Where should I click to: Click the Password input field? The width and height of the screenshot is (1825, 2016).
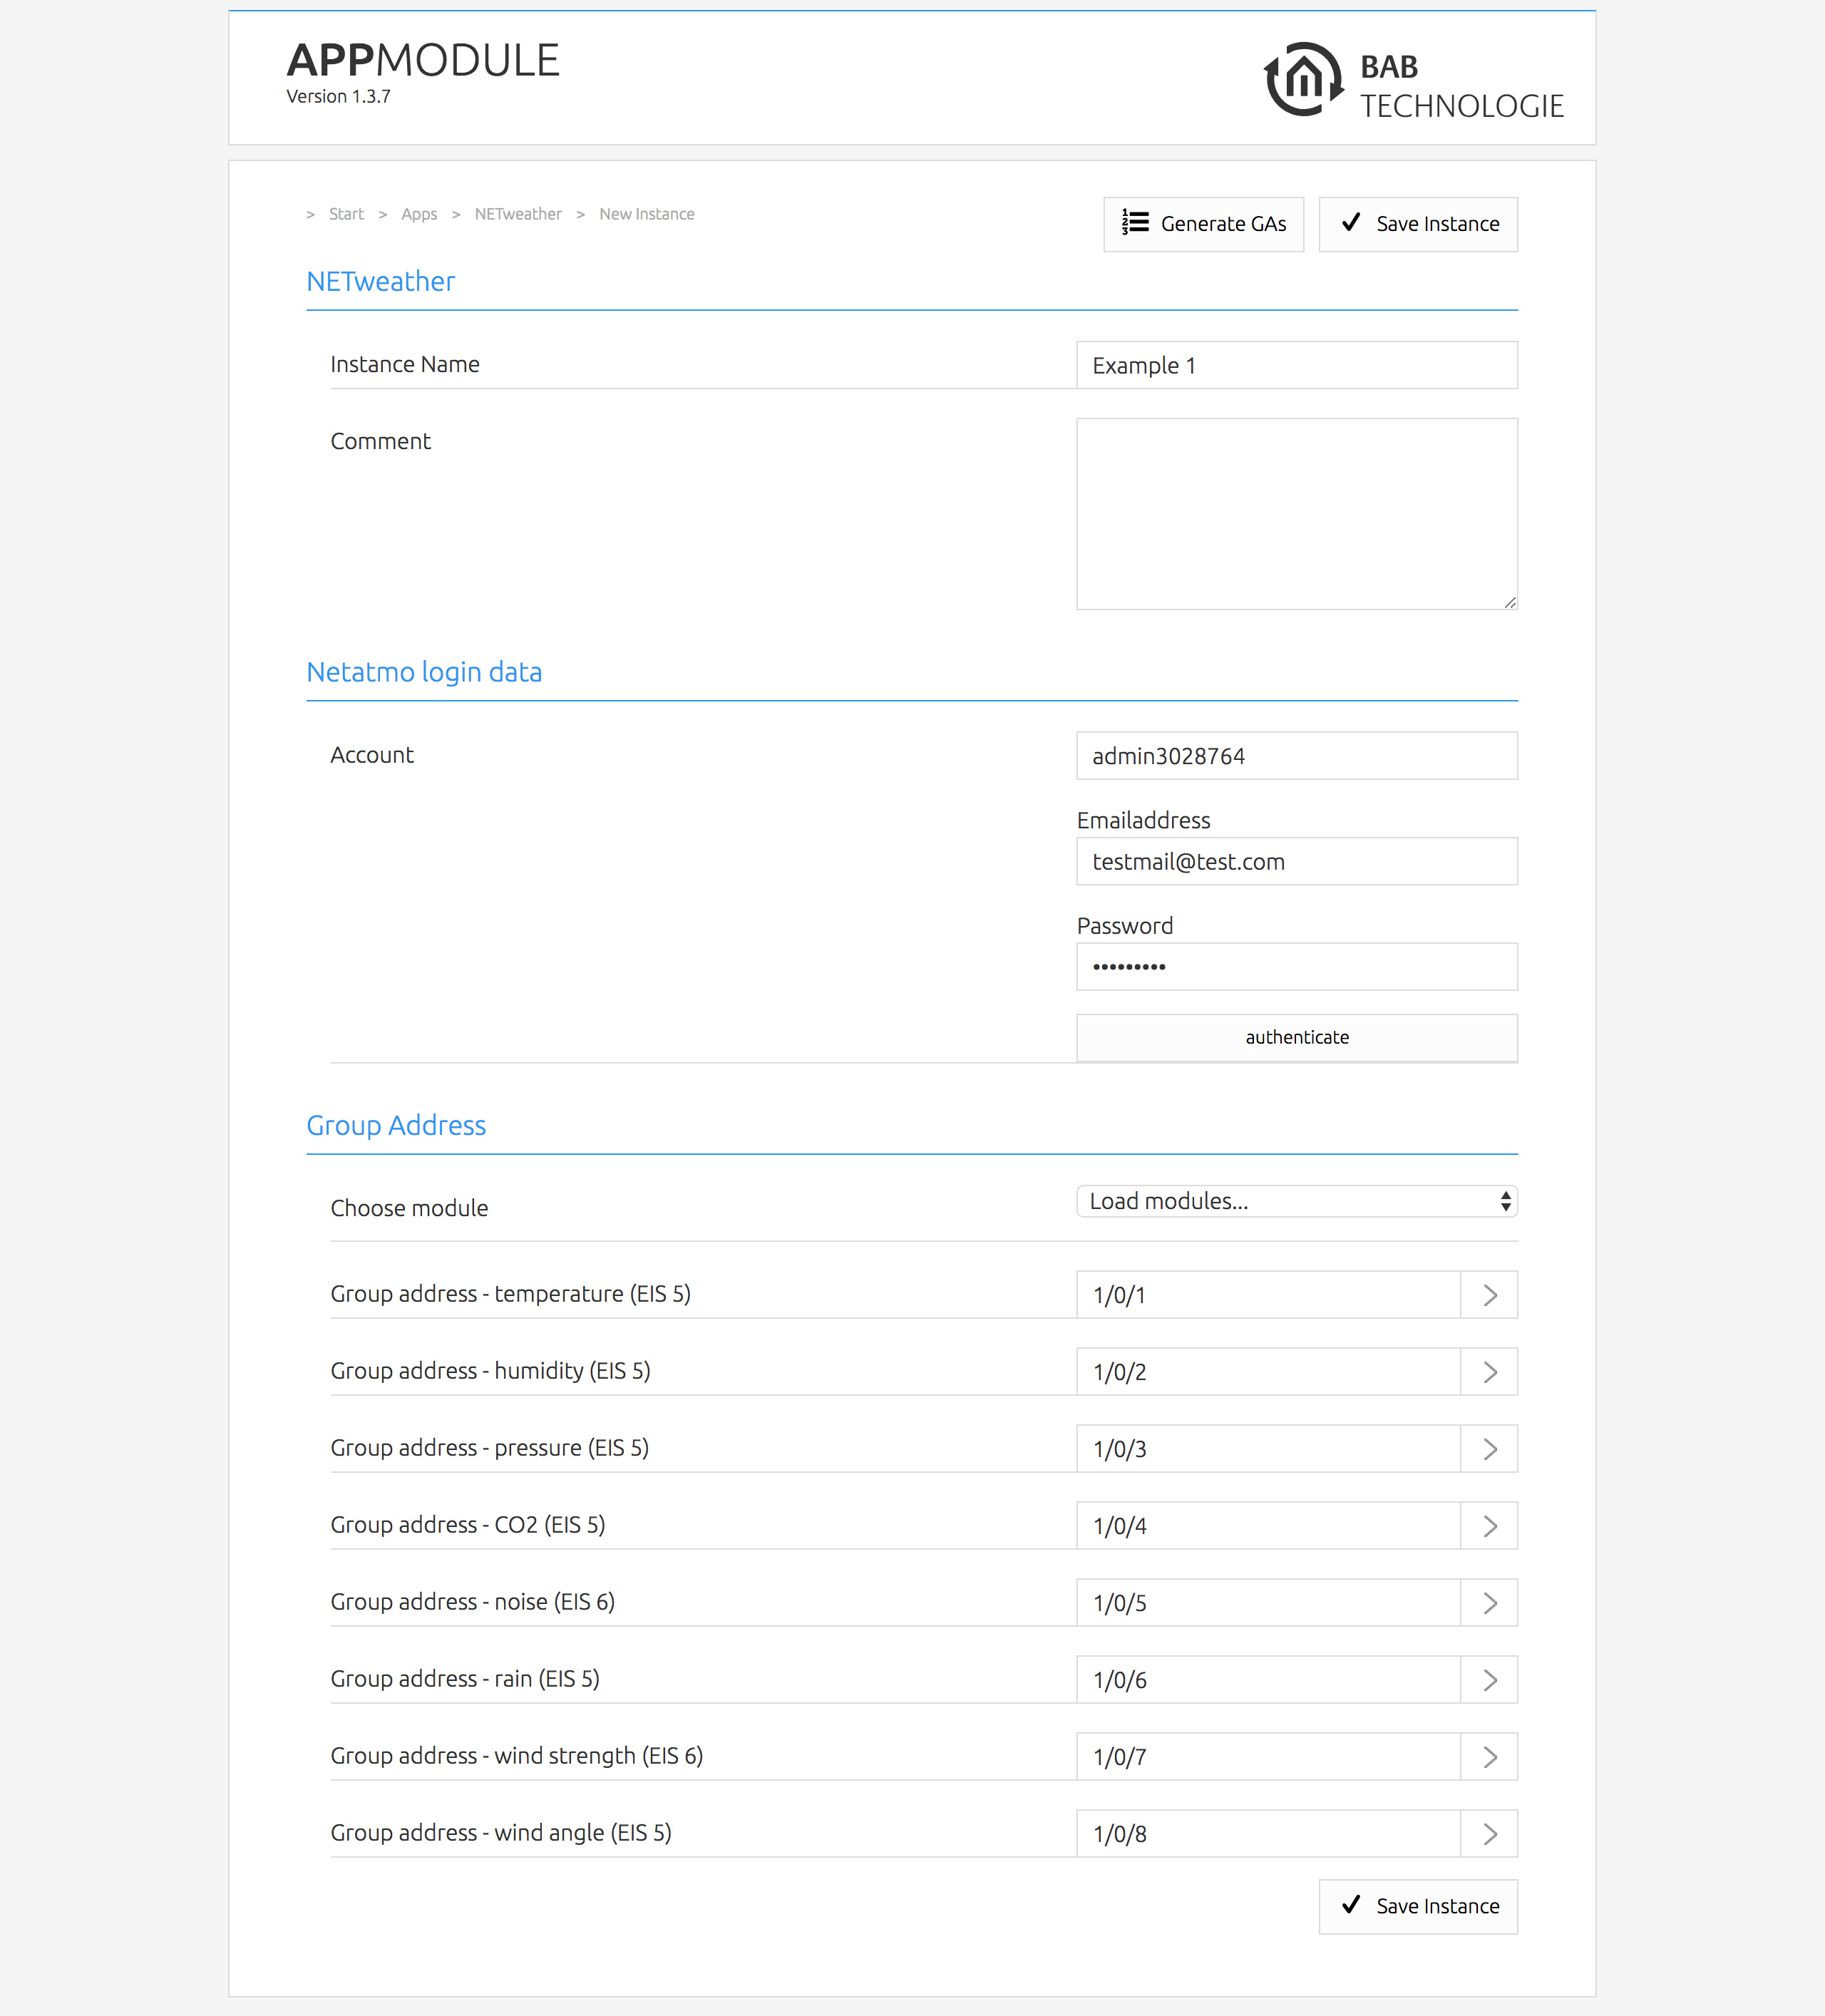1296,967
